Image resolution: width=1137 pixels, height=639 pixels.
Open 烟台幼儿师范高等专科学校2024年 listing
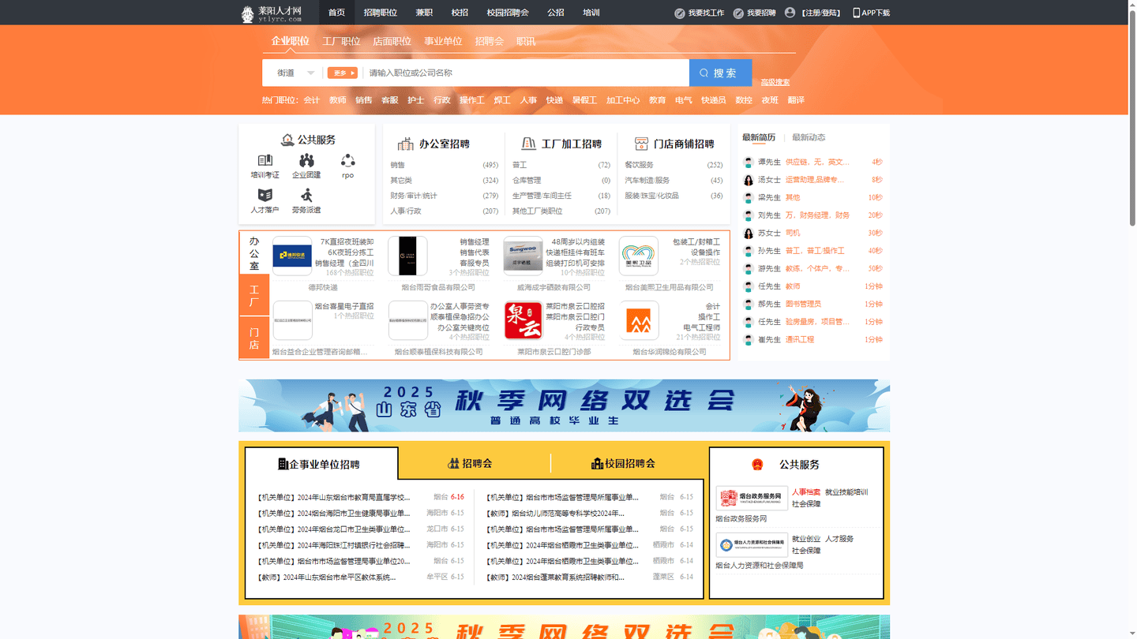(x=556, y=513)
